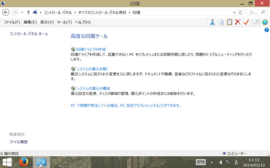Screen dimensions: 270x168
Task: Open the システムの復元を開く link
Action: pos(92,69)
